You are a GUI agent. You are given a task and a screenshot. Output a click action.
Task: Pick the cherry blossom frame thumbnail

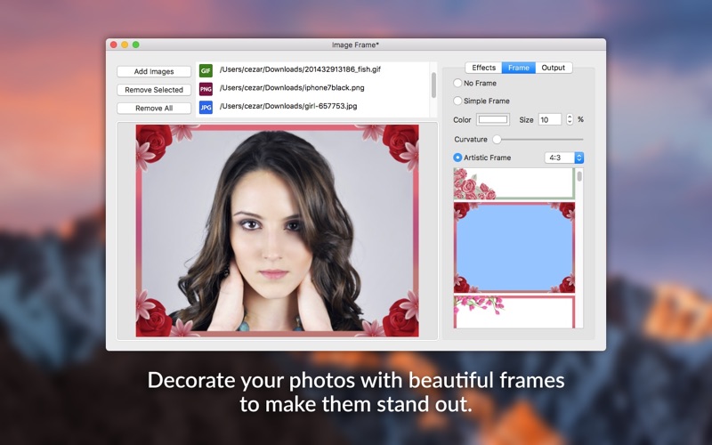click(514, 311)
